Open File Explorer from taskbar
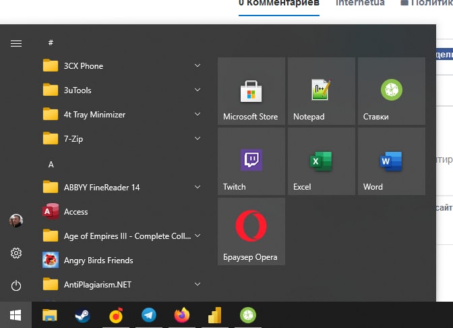This screenshot has height=328, width=453. point(50,315)
